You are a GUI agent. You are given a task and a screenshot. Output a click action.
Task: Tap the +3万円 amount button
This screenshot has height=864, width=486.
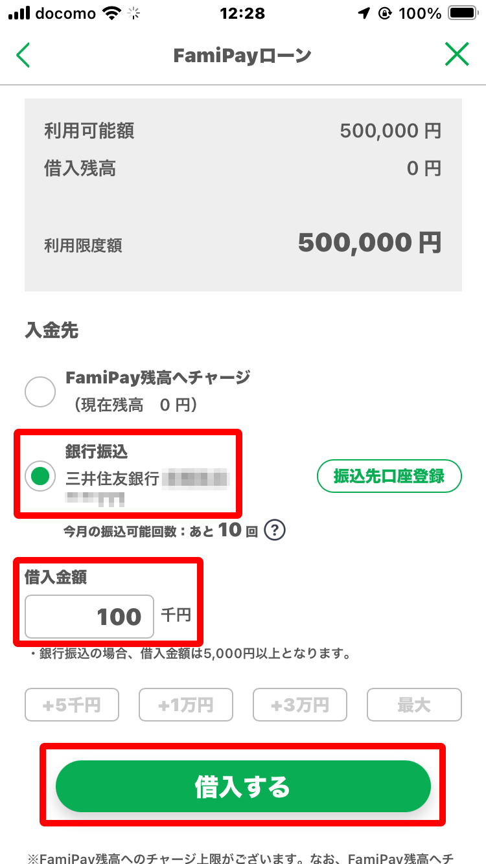point(300,705)
